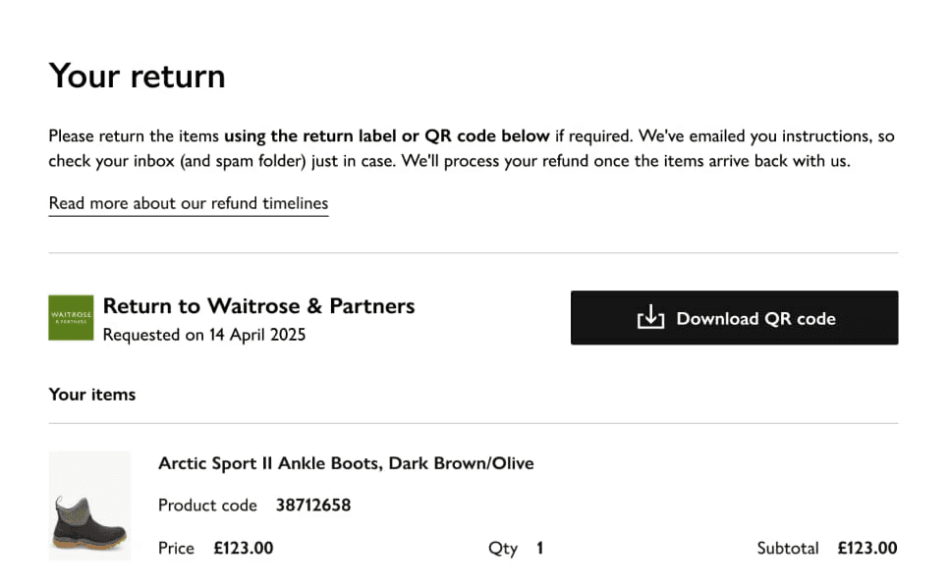949x586 pixels.
Task: Select the Arctic Sport II Ankle Boots title
Action: 346,463
